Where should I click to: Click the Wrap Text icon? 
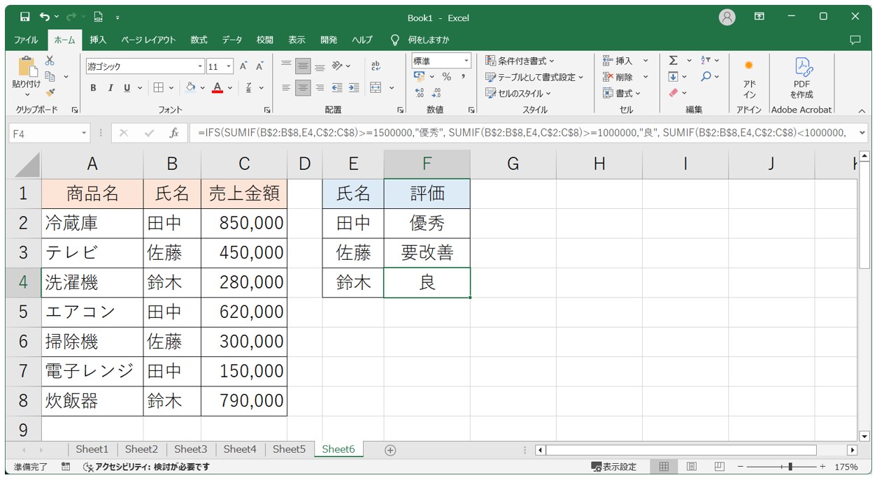coord(376,66)
